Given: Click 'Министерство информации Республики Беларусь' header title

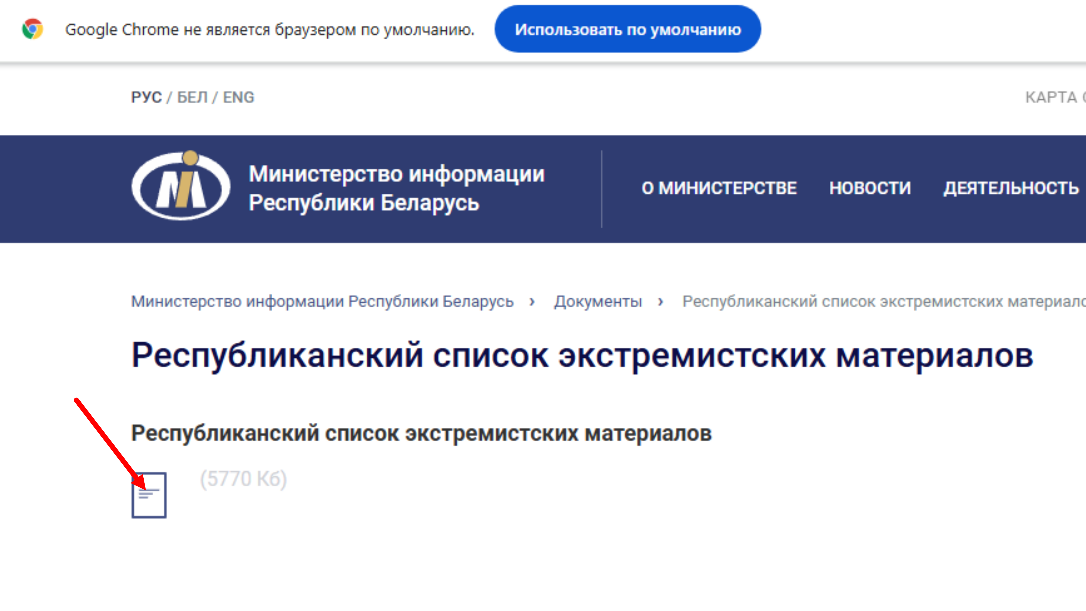Looking at the screenshot, I should coord(396,188).
